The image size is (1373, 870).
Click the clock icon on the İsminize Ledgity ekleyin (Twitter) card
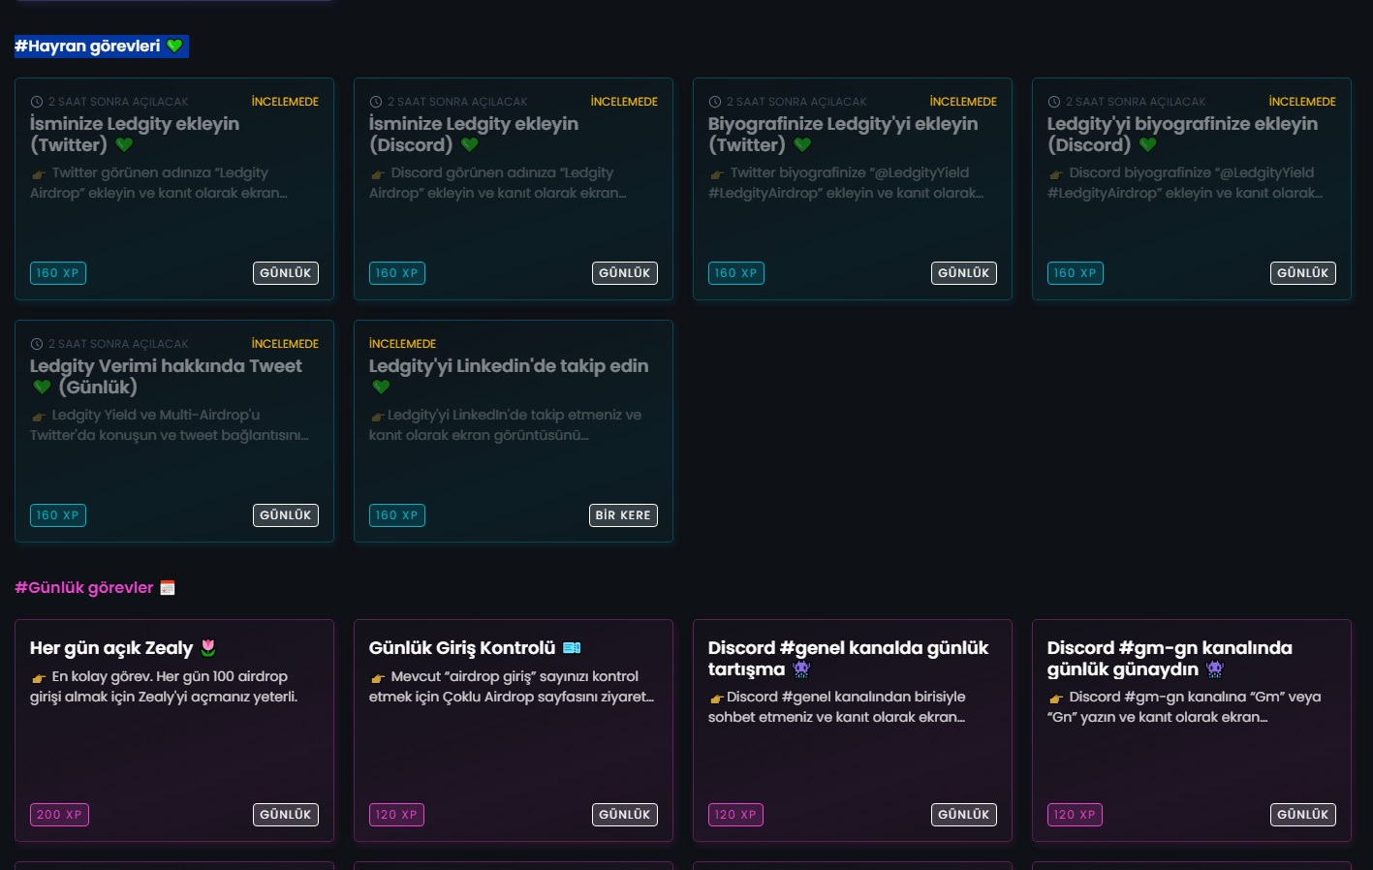coord(37,102)
